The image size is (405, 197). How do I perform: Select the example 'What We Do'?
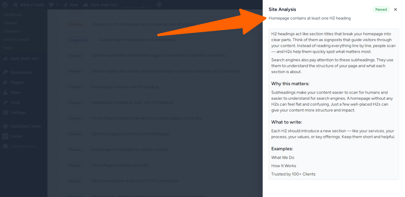pyautogui.click(x=283, y=158)
